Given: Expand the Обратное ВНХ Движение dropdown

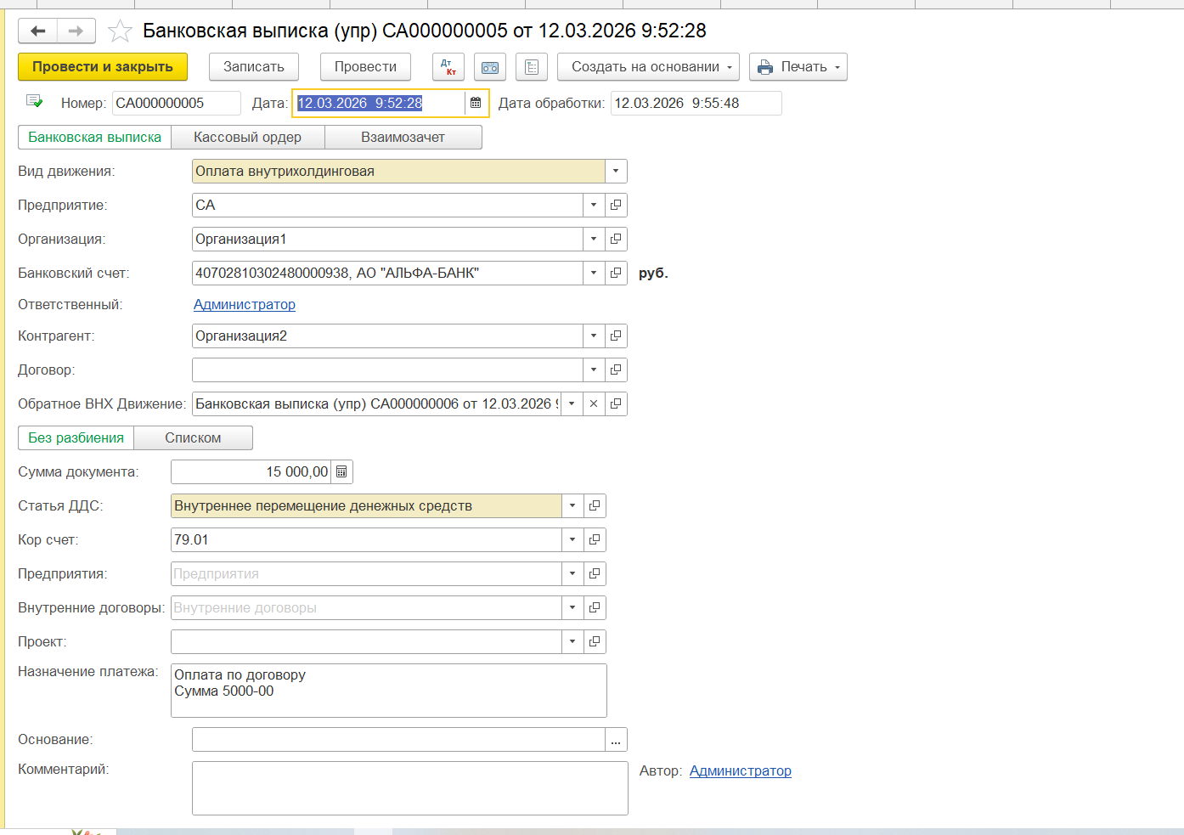Looking at the screenshot, I should point(572,403).
